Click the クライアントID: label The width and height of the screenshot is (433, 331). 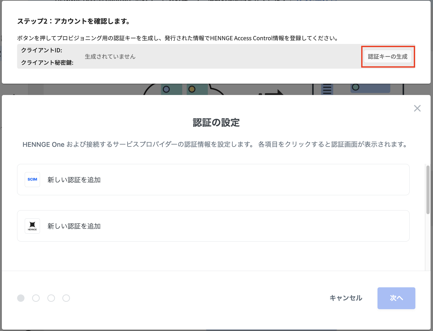(42, 50)
